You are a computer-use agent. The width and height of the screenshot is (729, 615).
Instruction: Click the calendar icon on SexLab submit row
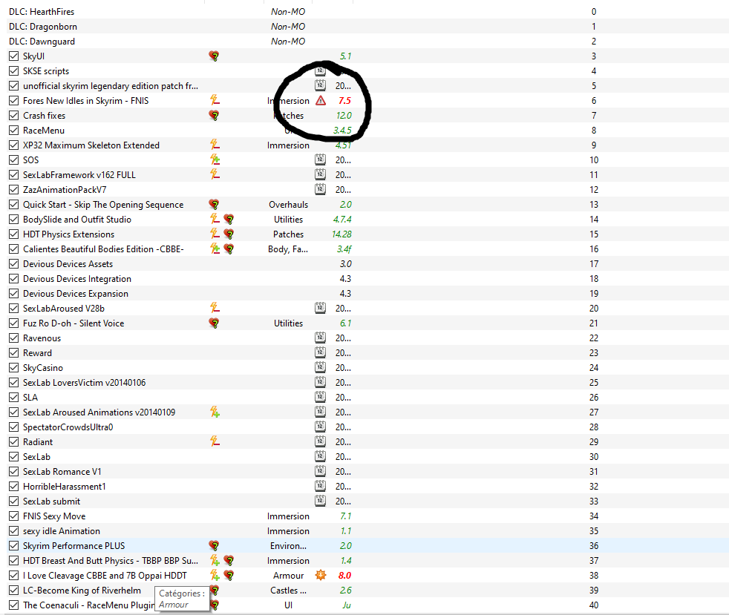coord(321,501)
